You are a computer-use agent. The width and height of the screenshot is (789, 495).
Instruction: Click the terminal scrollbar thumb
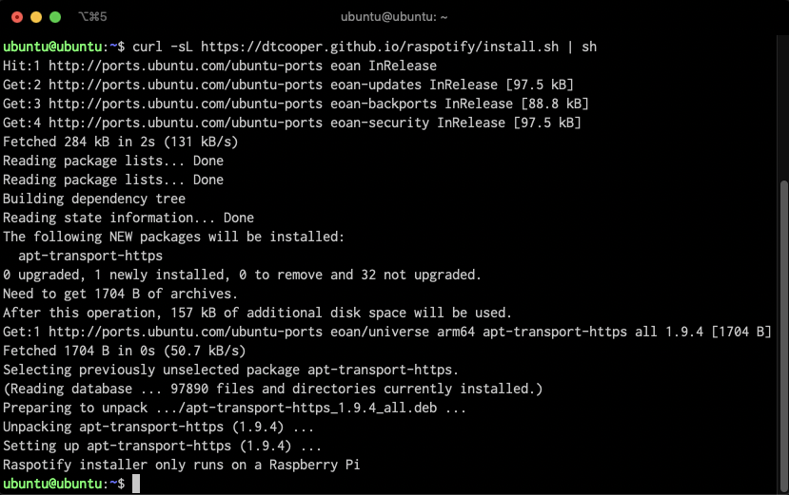782,332
